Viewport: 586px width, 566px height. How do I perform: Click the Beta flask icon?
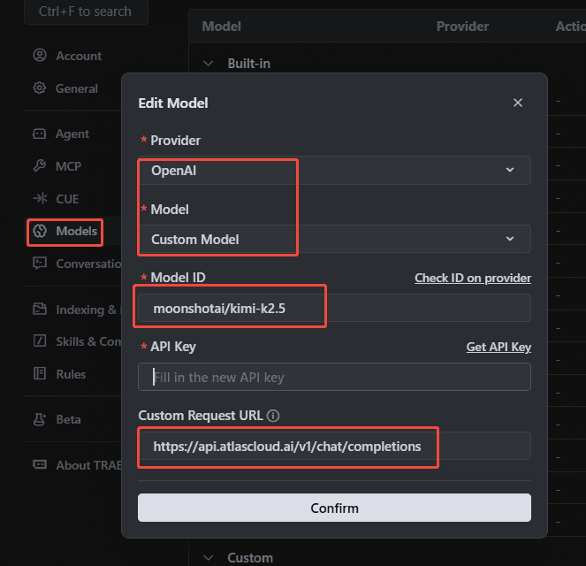(40, 419)
